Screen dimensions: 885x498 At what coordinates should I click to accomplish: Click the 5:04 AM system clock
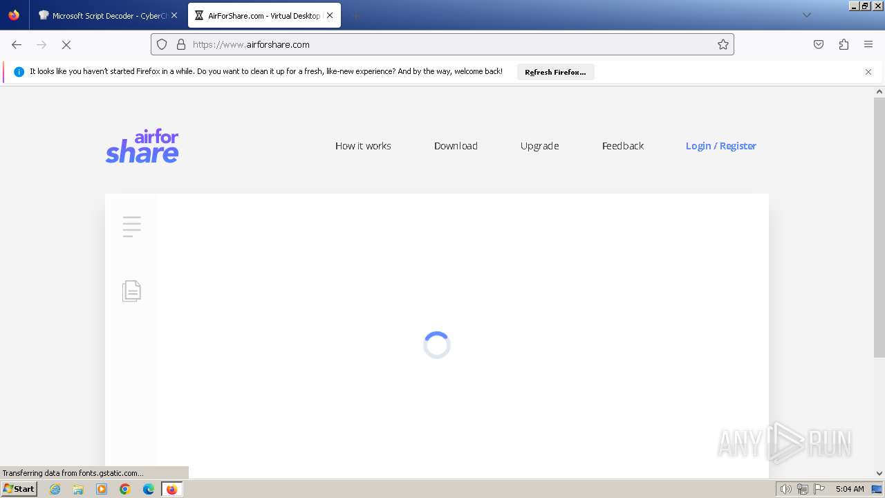(850, 489)
